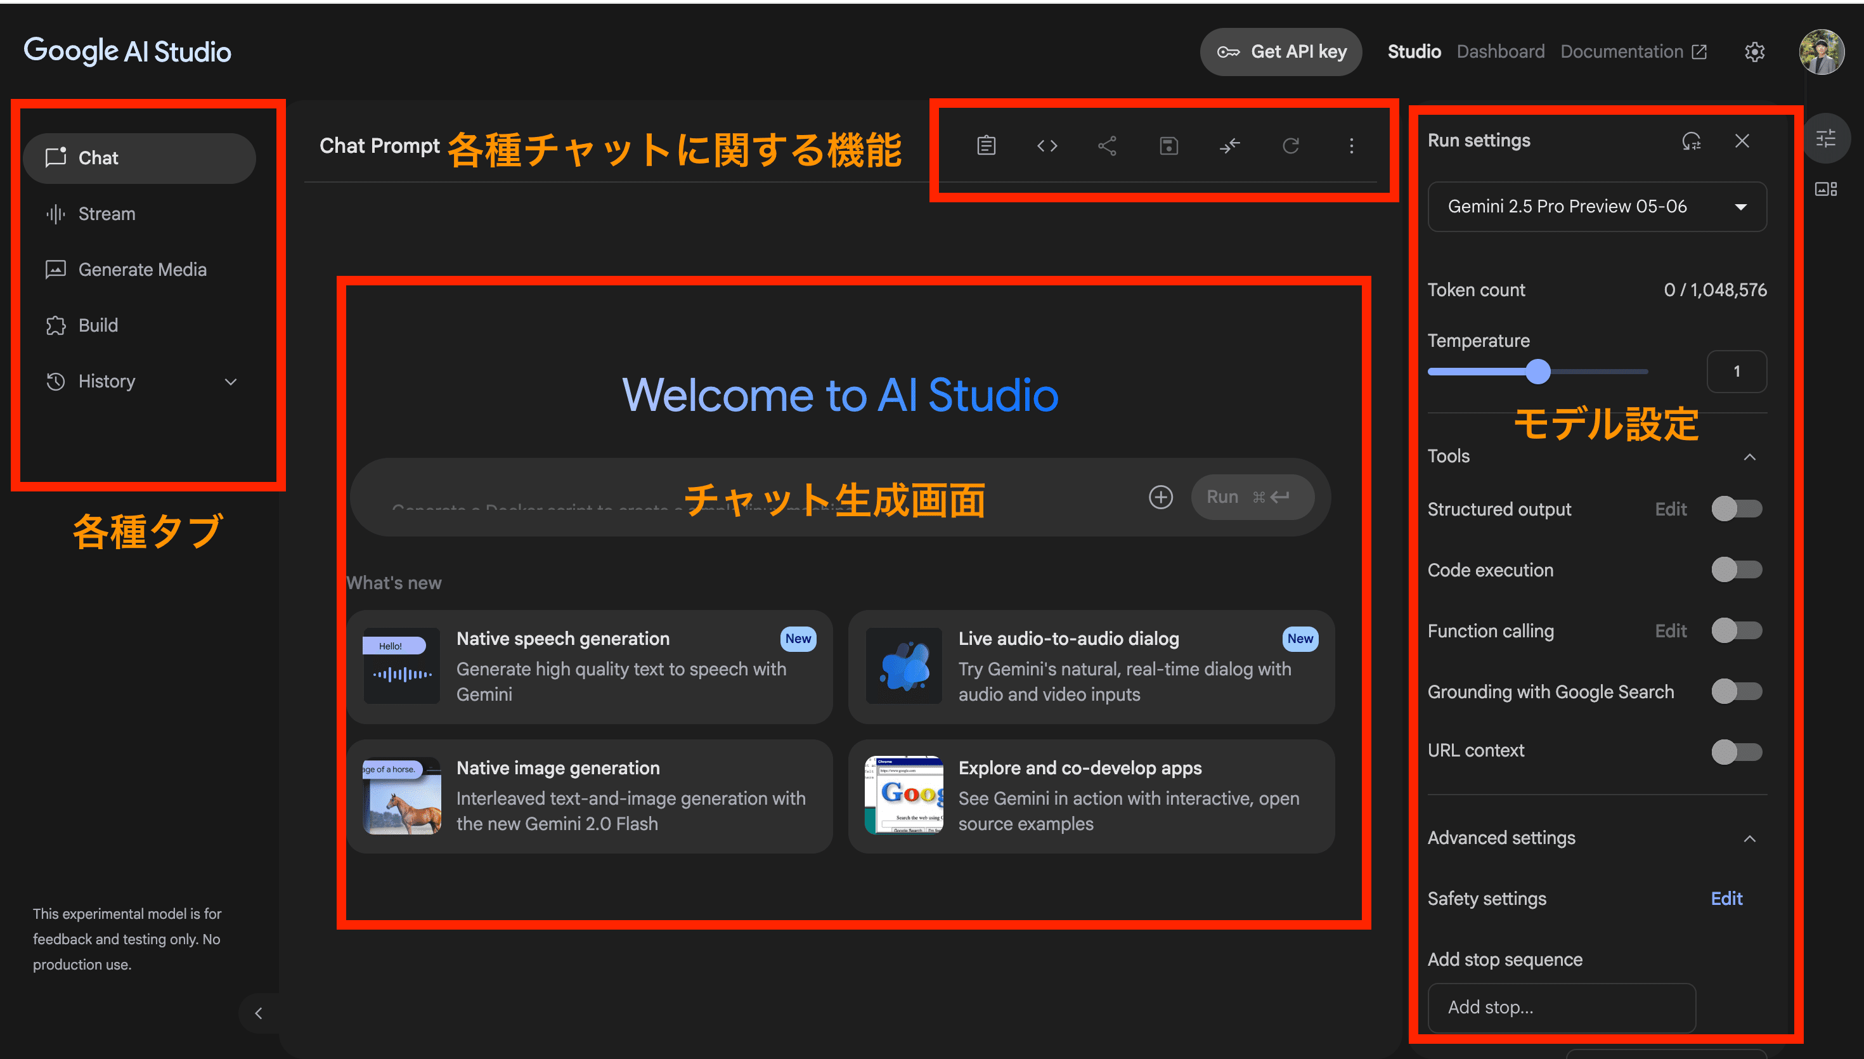Screen dimensions: 1864x1059
Task: Click the save prompt icon
Action: (x=1168, y=145)
